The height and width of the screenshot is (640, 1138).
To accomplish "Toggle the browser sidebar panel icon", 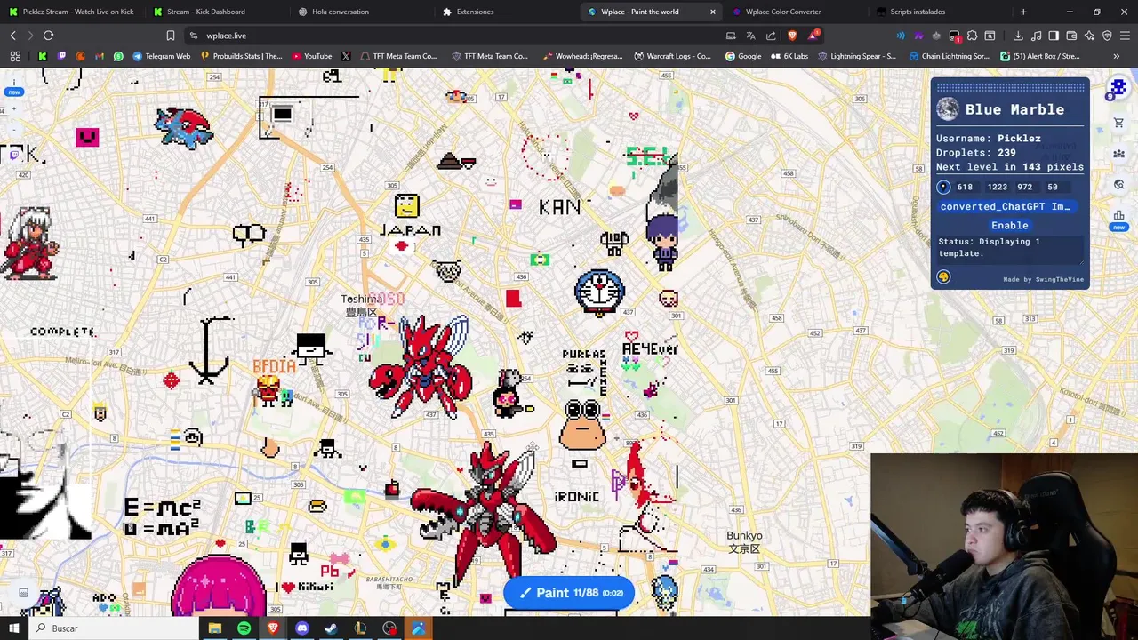I will tap(1054, 36).
